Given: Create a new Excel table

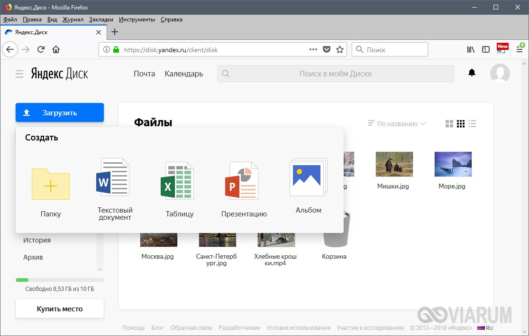Looking at the screenshot, I should [177, 181].
